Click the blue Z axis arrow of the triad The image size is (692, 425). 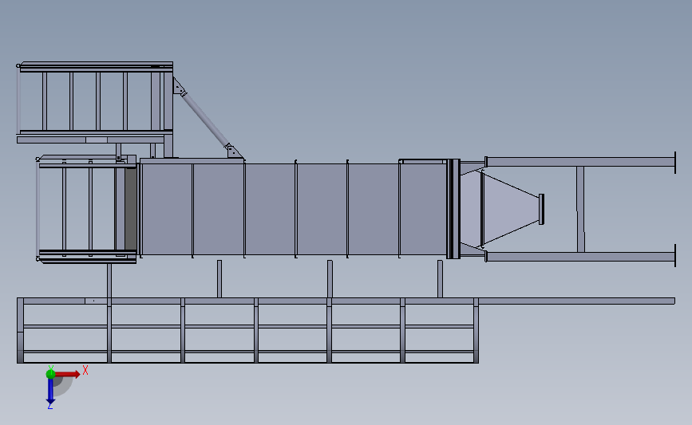[x=50, y=391]
